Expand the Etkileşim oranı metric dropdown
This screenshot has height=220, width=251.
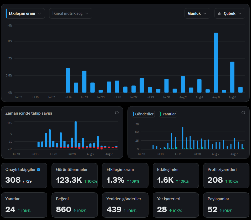pos(25,13)
